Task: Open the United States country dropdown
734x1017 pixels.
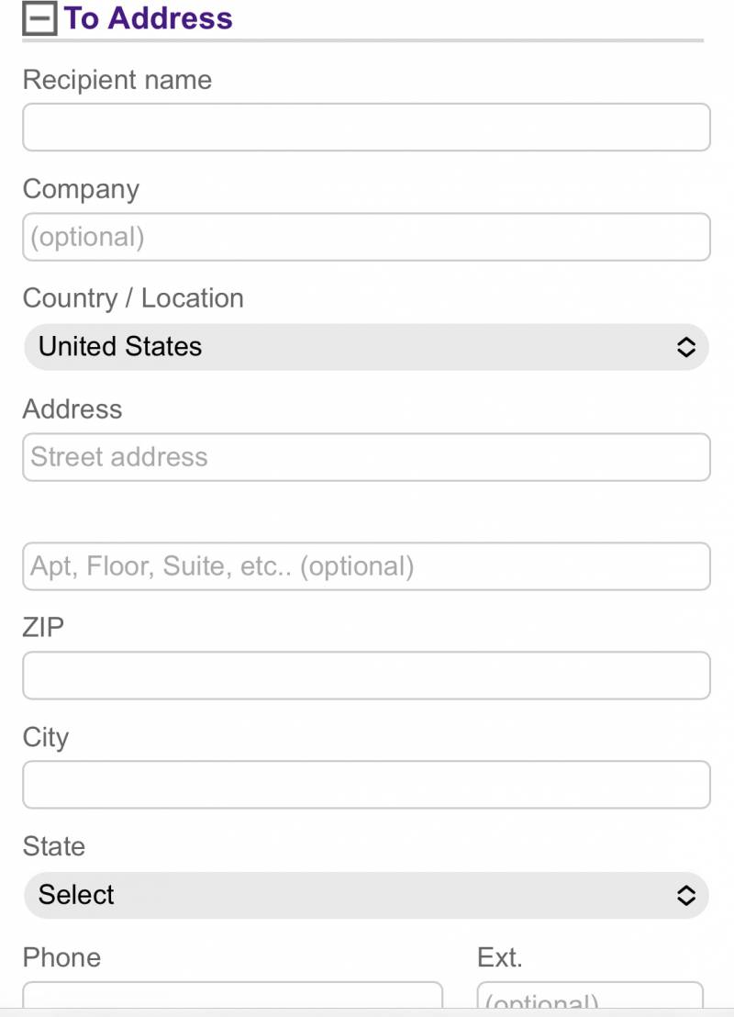Action: coord(366,347)
